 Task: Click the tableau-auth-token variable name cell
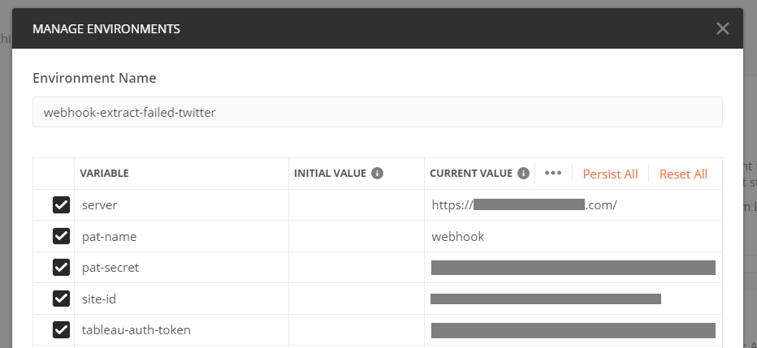pos(180,330)
